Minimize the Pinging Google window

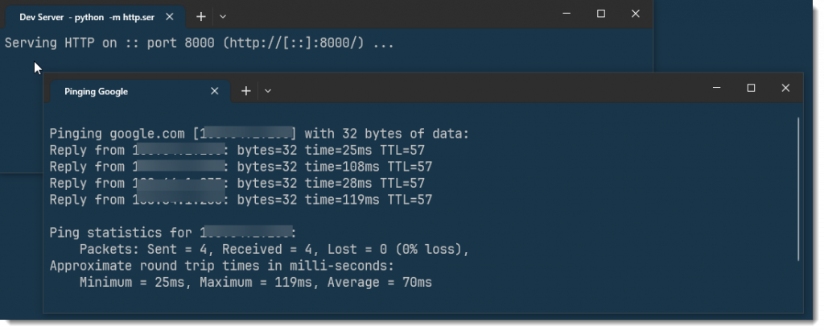click(x=715, y=89)
